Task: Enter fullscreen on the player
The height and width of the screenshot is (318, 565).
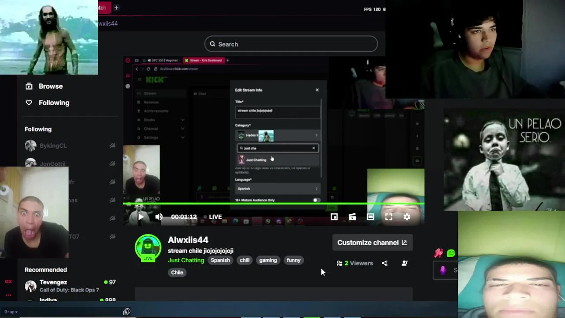Action: [x=388, y=217]
